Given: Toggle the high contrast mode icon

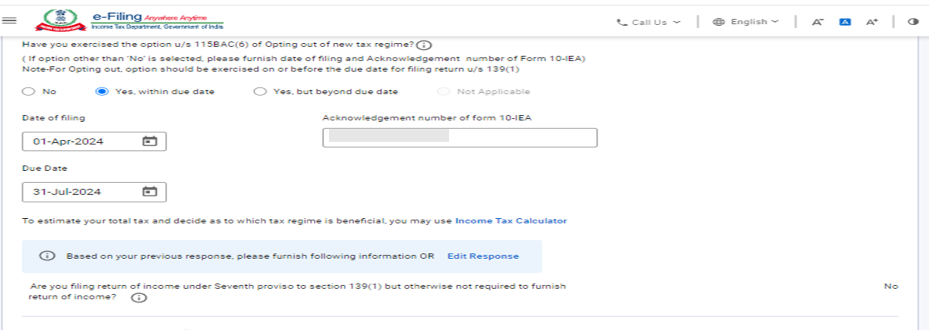Looking at the screenshot, I should (913, 22).
